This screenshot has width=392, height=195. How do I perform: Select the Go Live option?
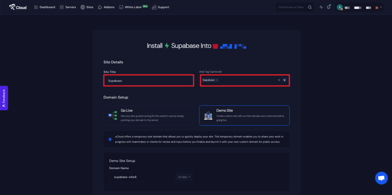pos(149,115)
